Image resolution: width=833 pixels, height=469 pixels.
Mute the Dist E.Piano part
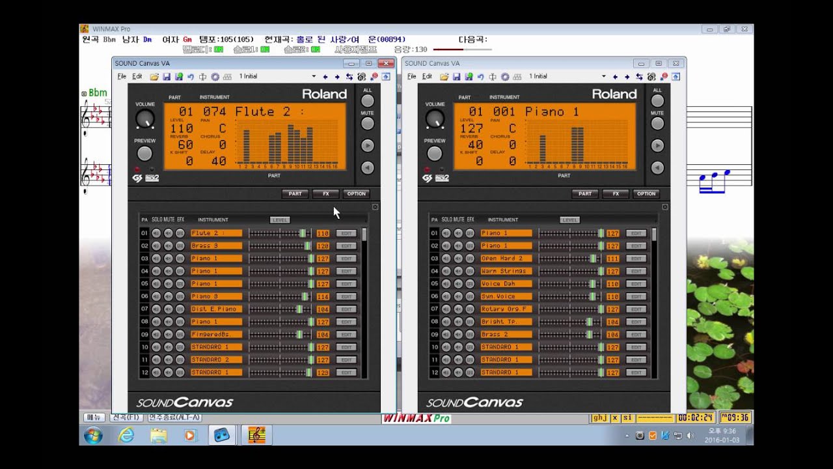coord(168,309)
